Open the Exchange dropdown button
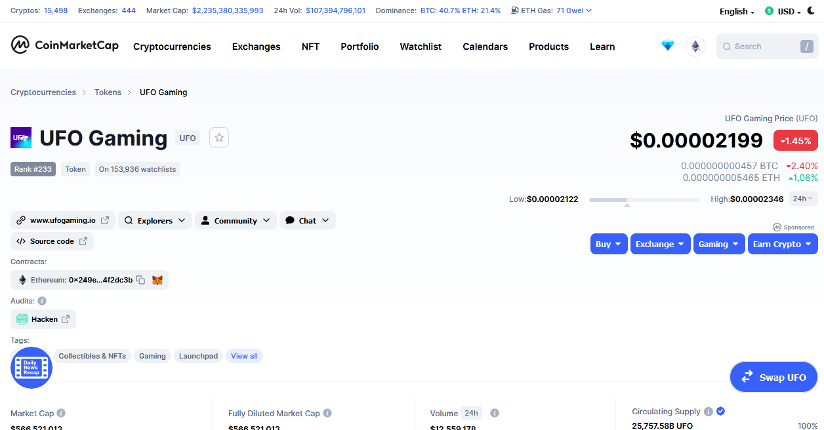The image size is (824, 430). 660,244
